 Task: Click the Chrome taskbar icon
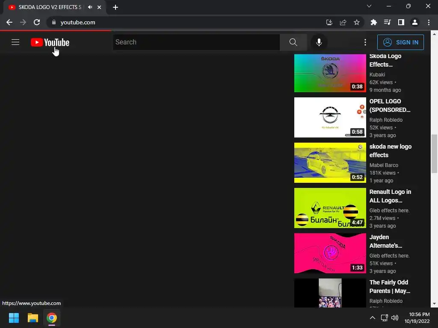coord(52,318)
